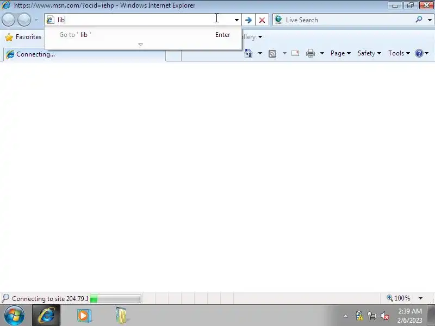Click the muted volume tray icon

pos(385,316)
